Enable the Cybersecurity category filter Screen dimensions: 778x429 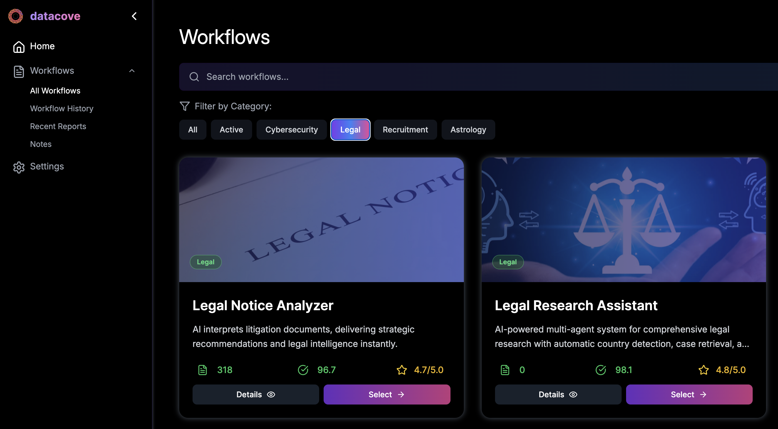tap(291, 130)
